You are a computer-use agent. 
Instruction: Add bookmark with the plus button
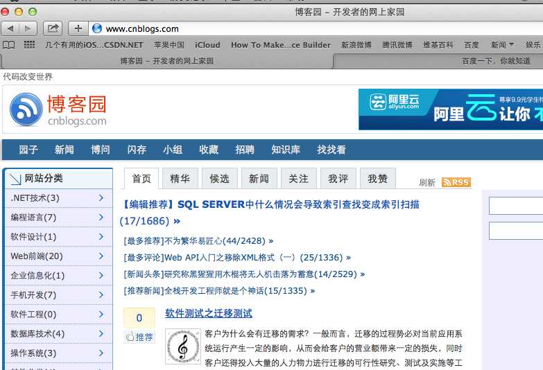click(78, 28)
